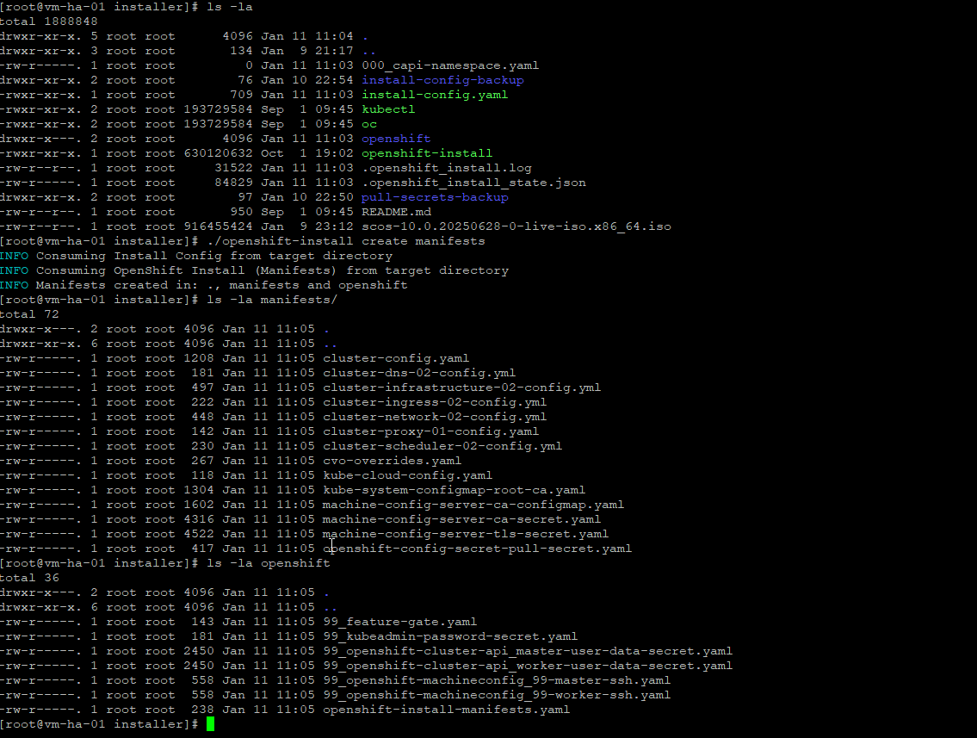Viewport: 977px width, 738px height.
Task: Click the kubectl executable in the listing
Action: pyautogui.click(x=387, y=109)
